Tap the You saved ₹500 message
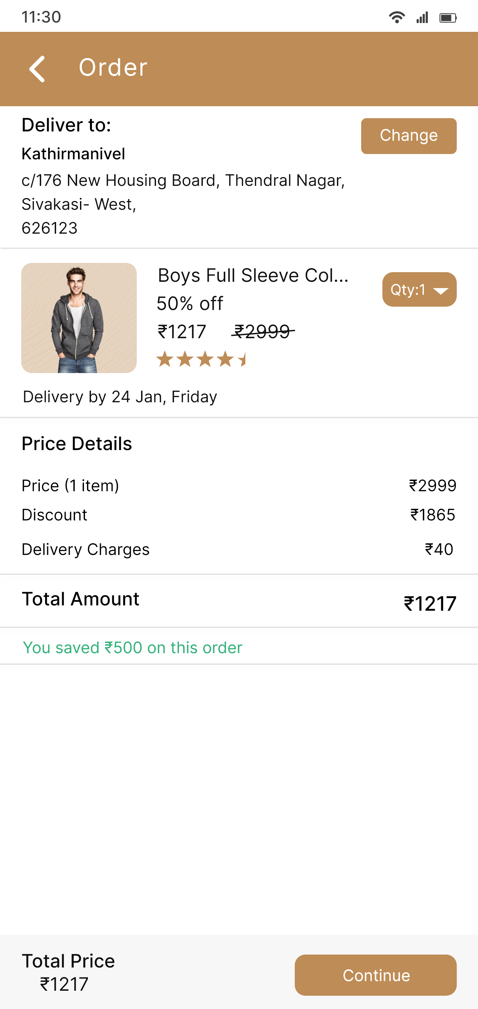The height and width of the screenshot is (1009, 478). coord(132,648)
